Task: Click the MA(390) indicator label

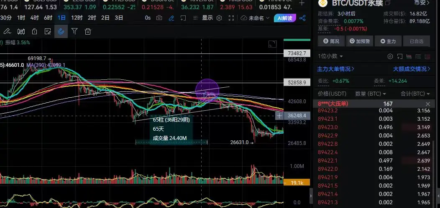Action: (46, 65)
